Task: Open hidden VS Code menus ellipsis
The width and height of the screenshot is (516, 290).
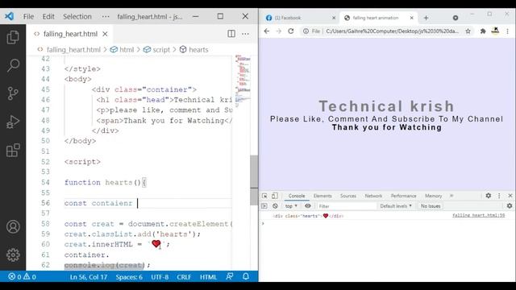Action: (106, 16)
